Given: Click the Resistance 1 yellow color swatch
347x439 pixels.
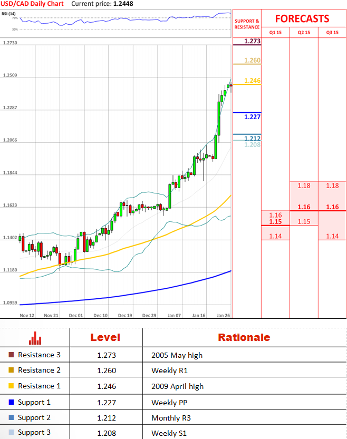Looking at the screenshot, I should pyautogui.click(x=11, y=386).
